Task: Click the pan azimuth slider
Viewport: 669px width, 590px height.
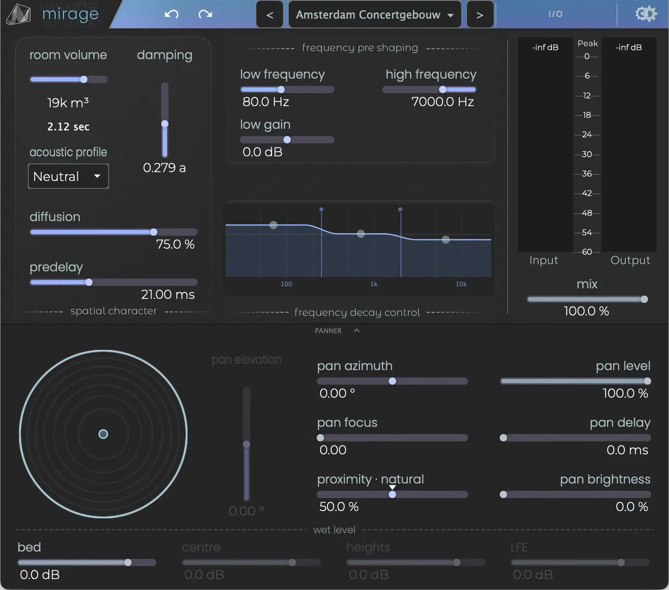Action: tap(392, 381)
